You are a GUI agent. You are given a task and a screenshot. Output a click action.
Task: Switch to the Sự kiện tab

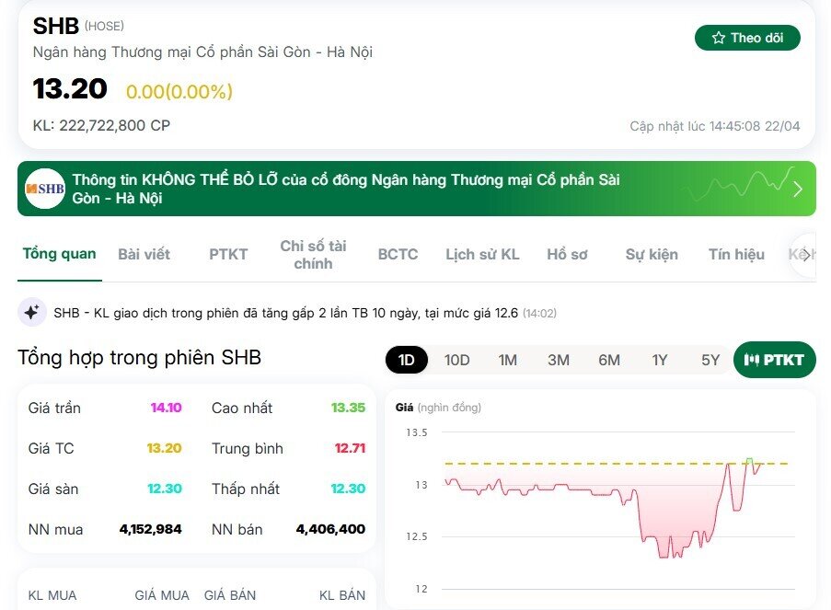[x=652, y=254]
